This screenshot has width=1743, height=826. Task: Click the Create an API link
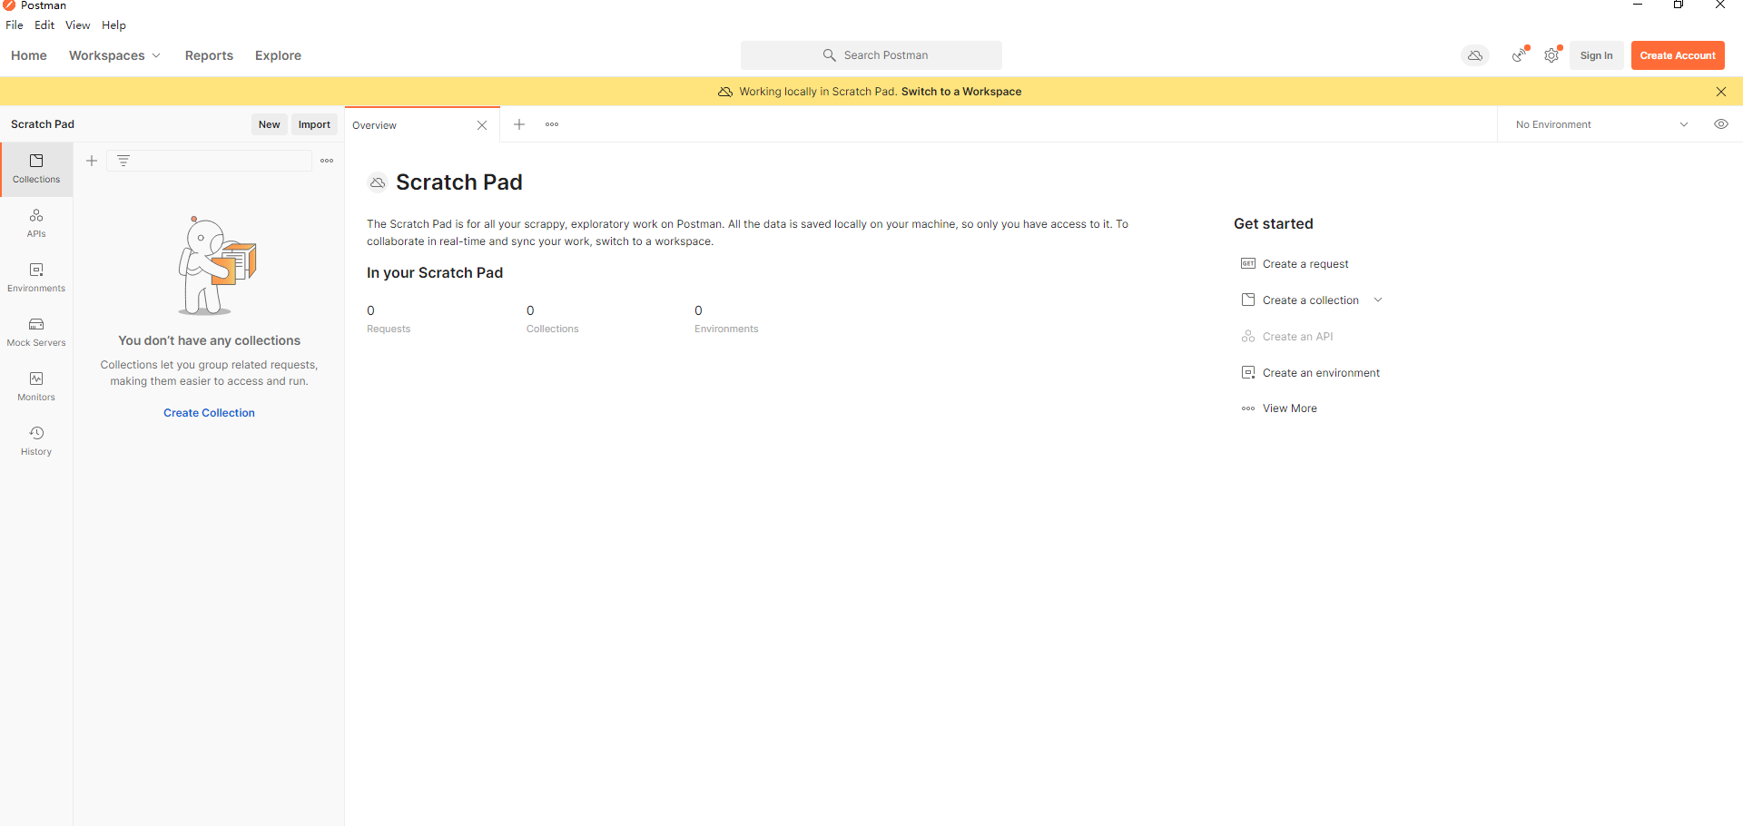click(x=1297, y=337)
